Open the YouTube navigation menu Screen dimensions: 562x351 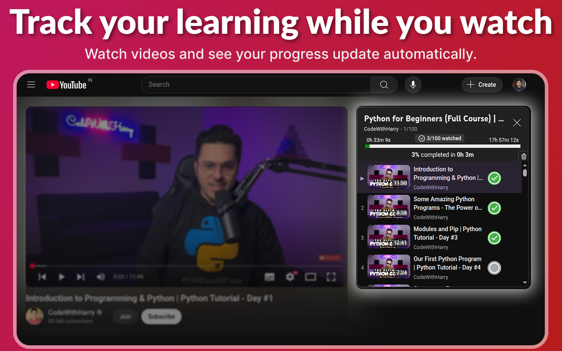[31, 84]
